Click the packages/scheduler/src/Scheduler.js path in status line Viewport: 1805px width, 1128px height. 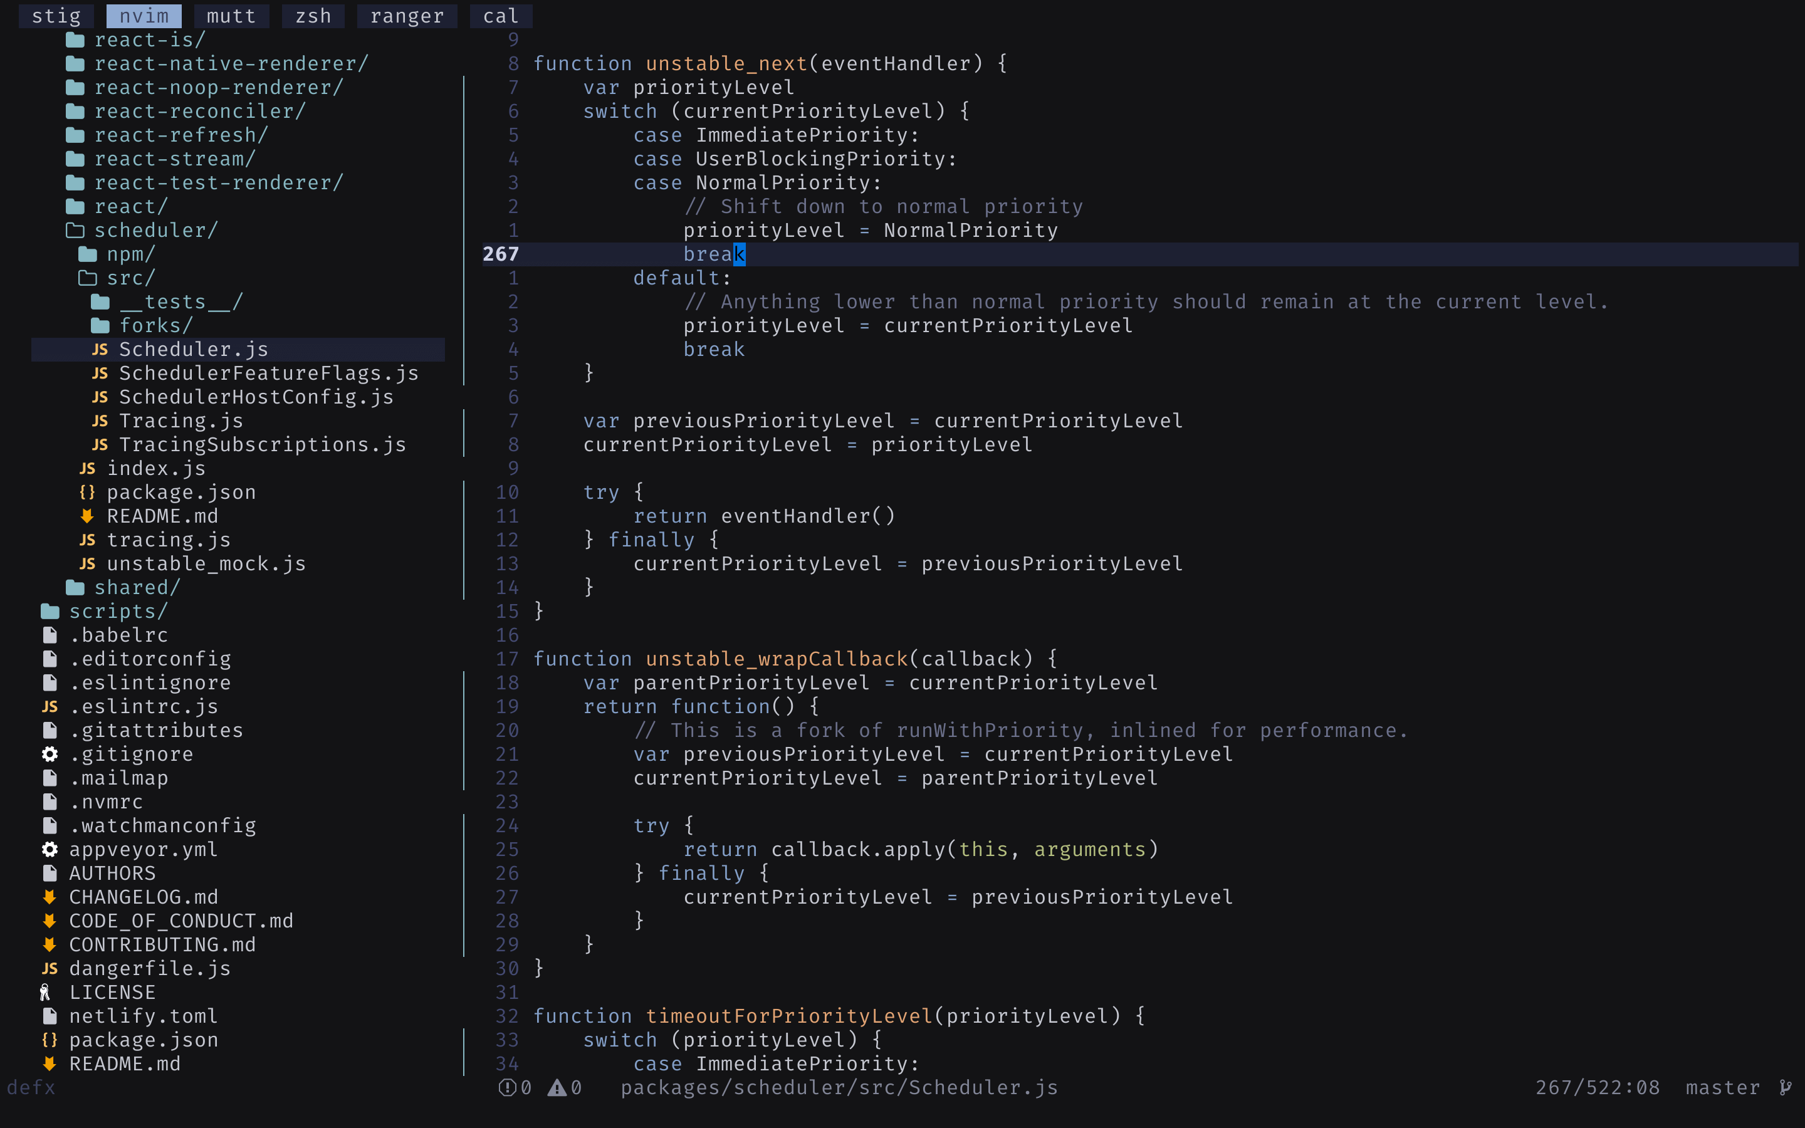(839, 1088)
